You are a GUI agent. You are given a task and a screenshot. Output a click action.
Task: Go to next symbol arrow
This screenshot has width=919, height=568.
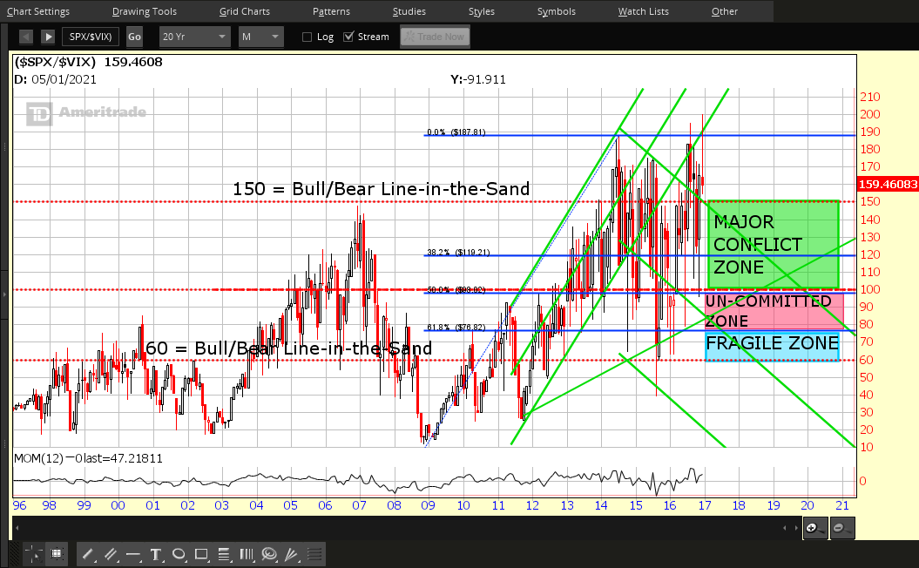(x=48, y=37)
